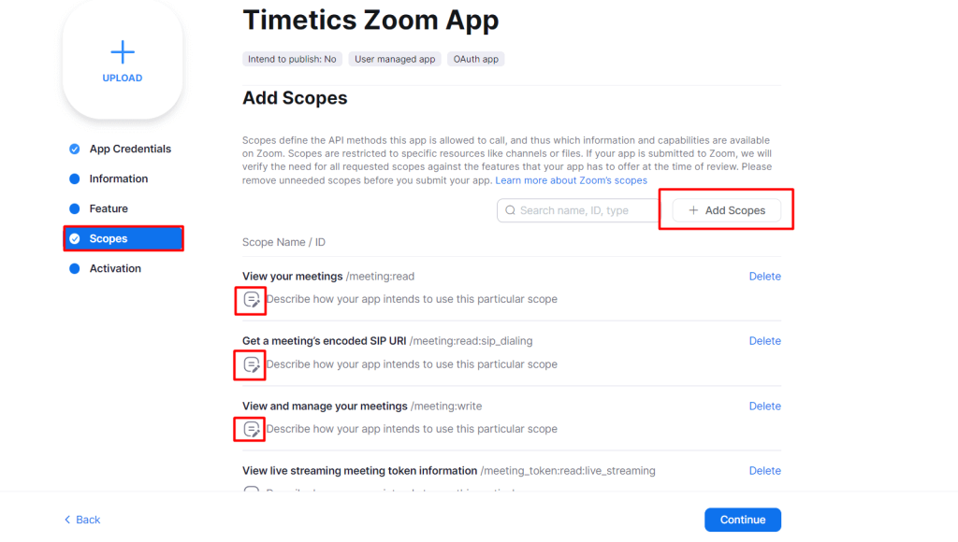The width and height of the screenshot is (958, 542).
Task: Delete the meeting:write scope
Action: click(x=765, y=406)
